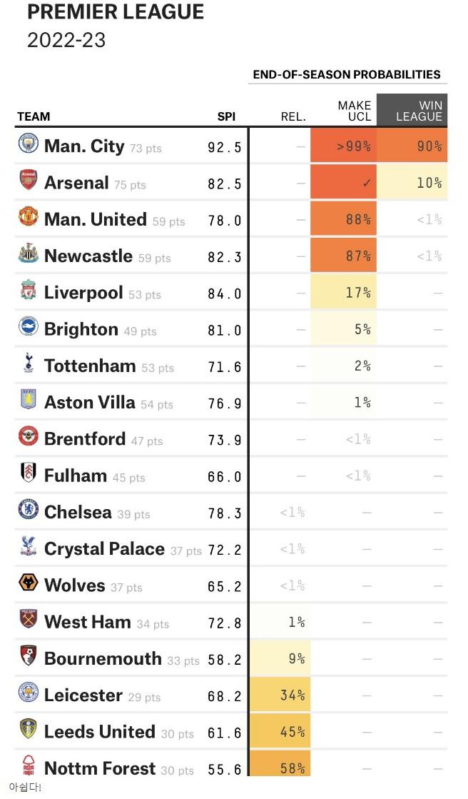
Task: Click the Arsenal club crest
Action: coord(29,180)
